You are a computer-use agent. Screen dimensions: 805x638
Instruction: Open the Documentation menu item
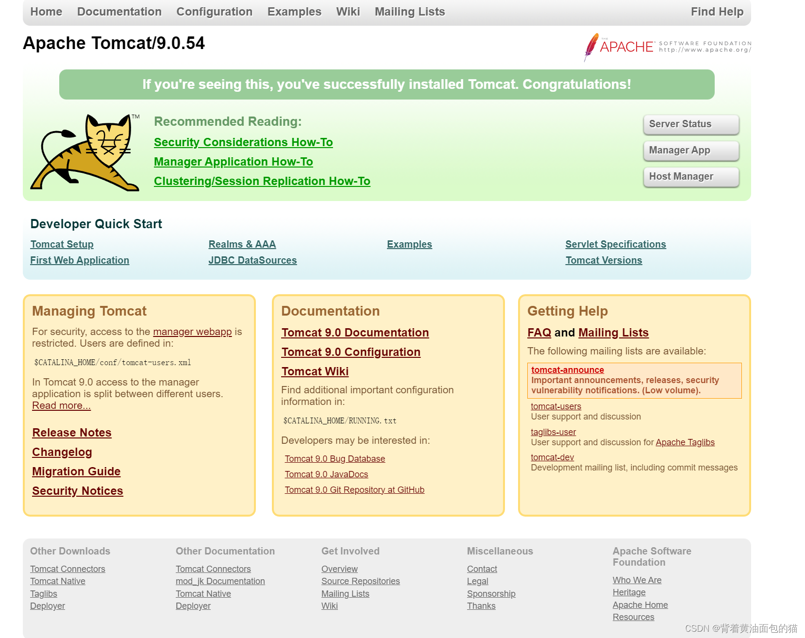click(x=119, y=12)
